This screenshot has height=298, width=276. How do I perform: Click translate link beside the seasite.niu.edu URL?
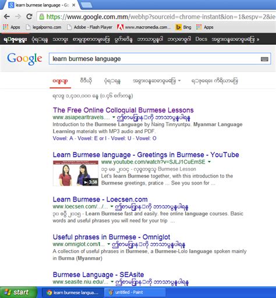152,282
